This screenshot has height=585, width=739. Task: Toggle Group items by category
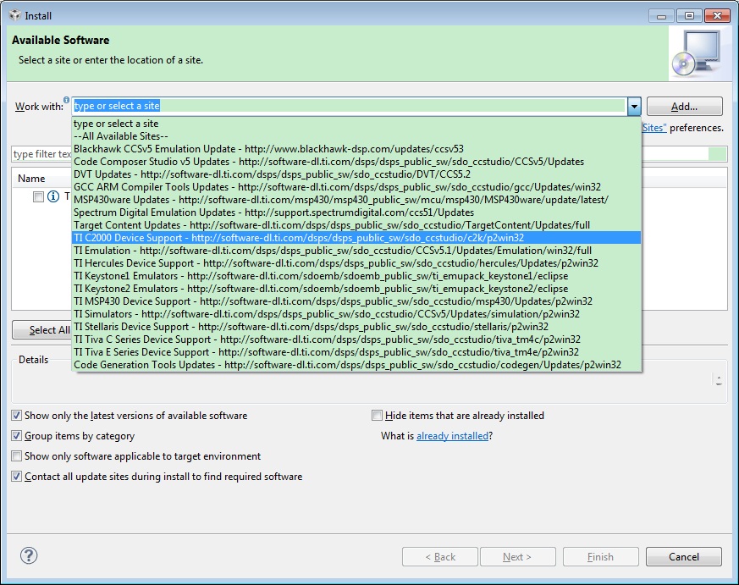click(x=16, y=435)
